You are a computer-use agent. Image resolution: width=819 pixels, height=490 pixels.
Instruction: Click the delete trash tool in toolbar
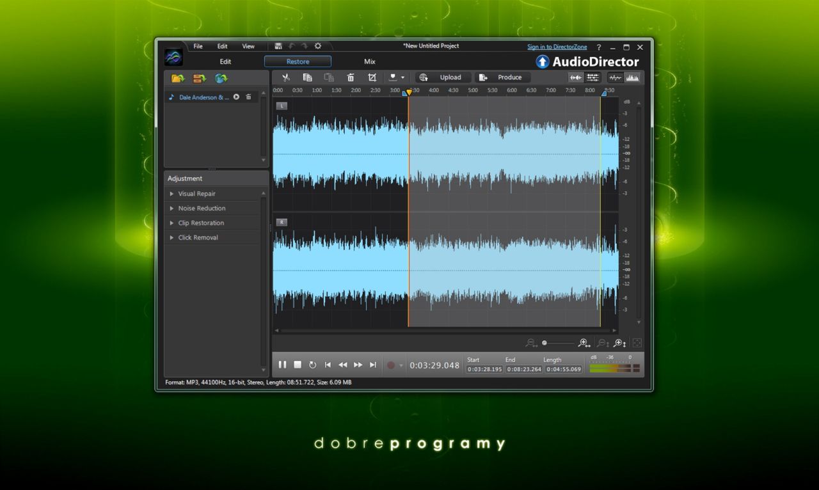[351, 77]
